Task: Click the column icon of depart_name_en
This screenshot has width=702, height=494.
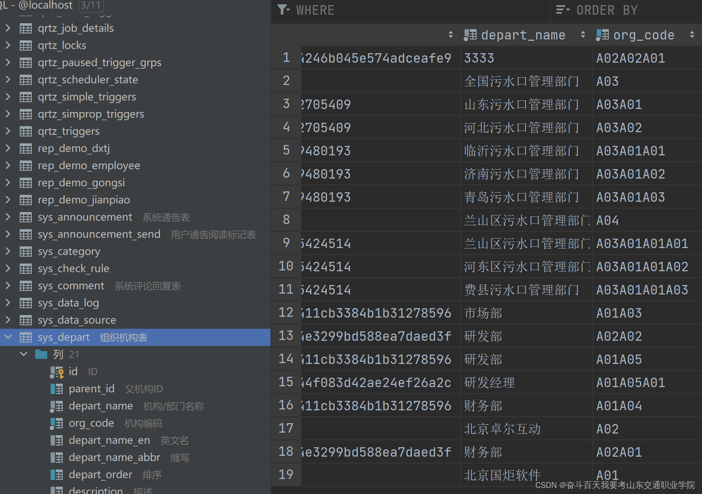Action: click(x=57, y=440)
